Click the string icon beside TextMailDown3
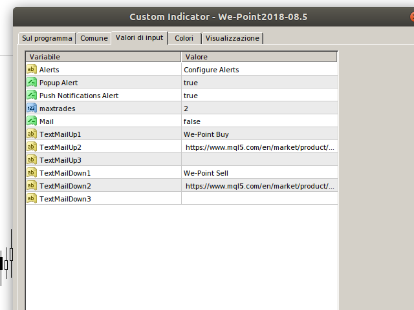Viewport: 414px width, 310px height. 32,198
